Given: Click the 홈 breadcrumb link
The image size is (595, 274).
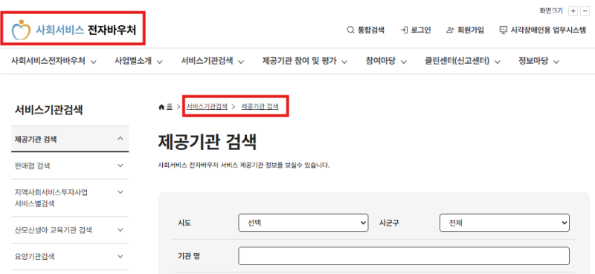Looking at the screenshot, I should [x=170, y=107].
